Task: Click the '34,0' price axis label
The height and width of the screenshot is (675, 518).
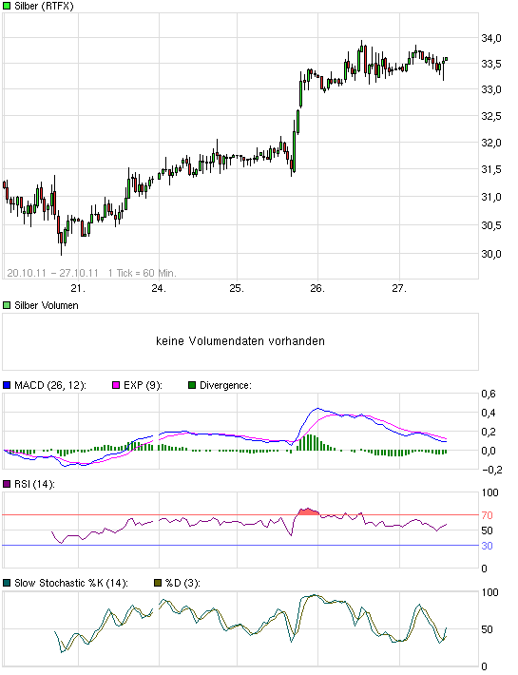Action: [491, 38]
